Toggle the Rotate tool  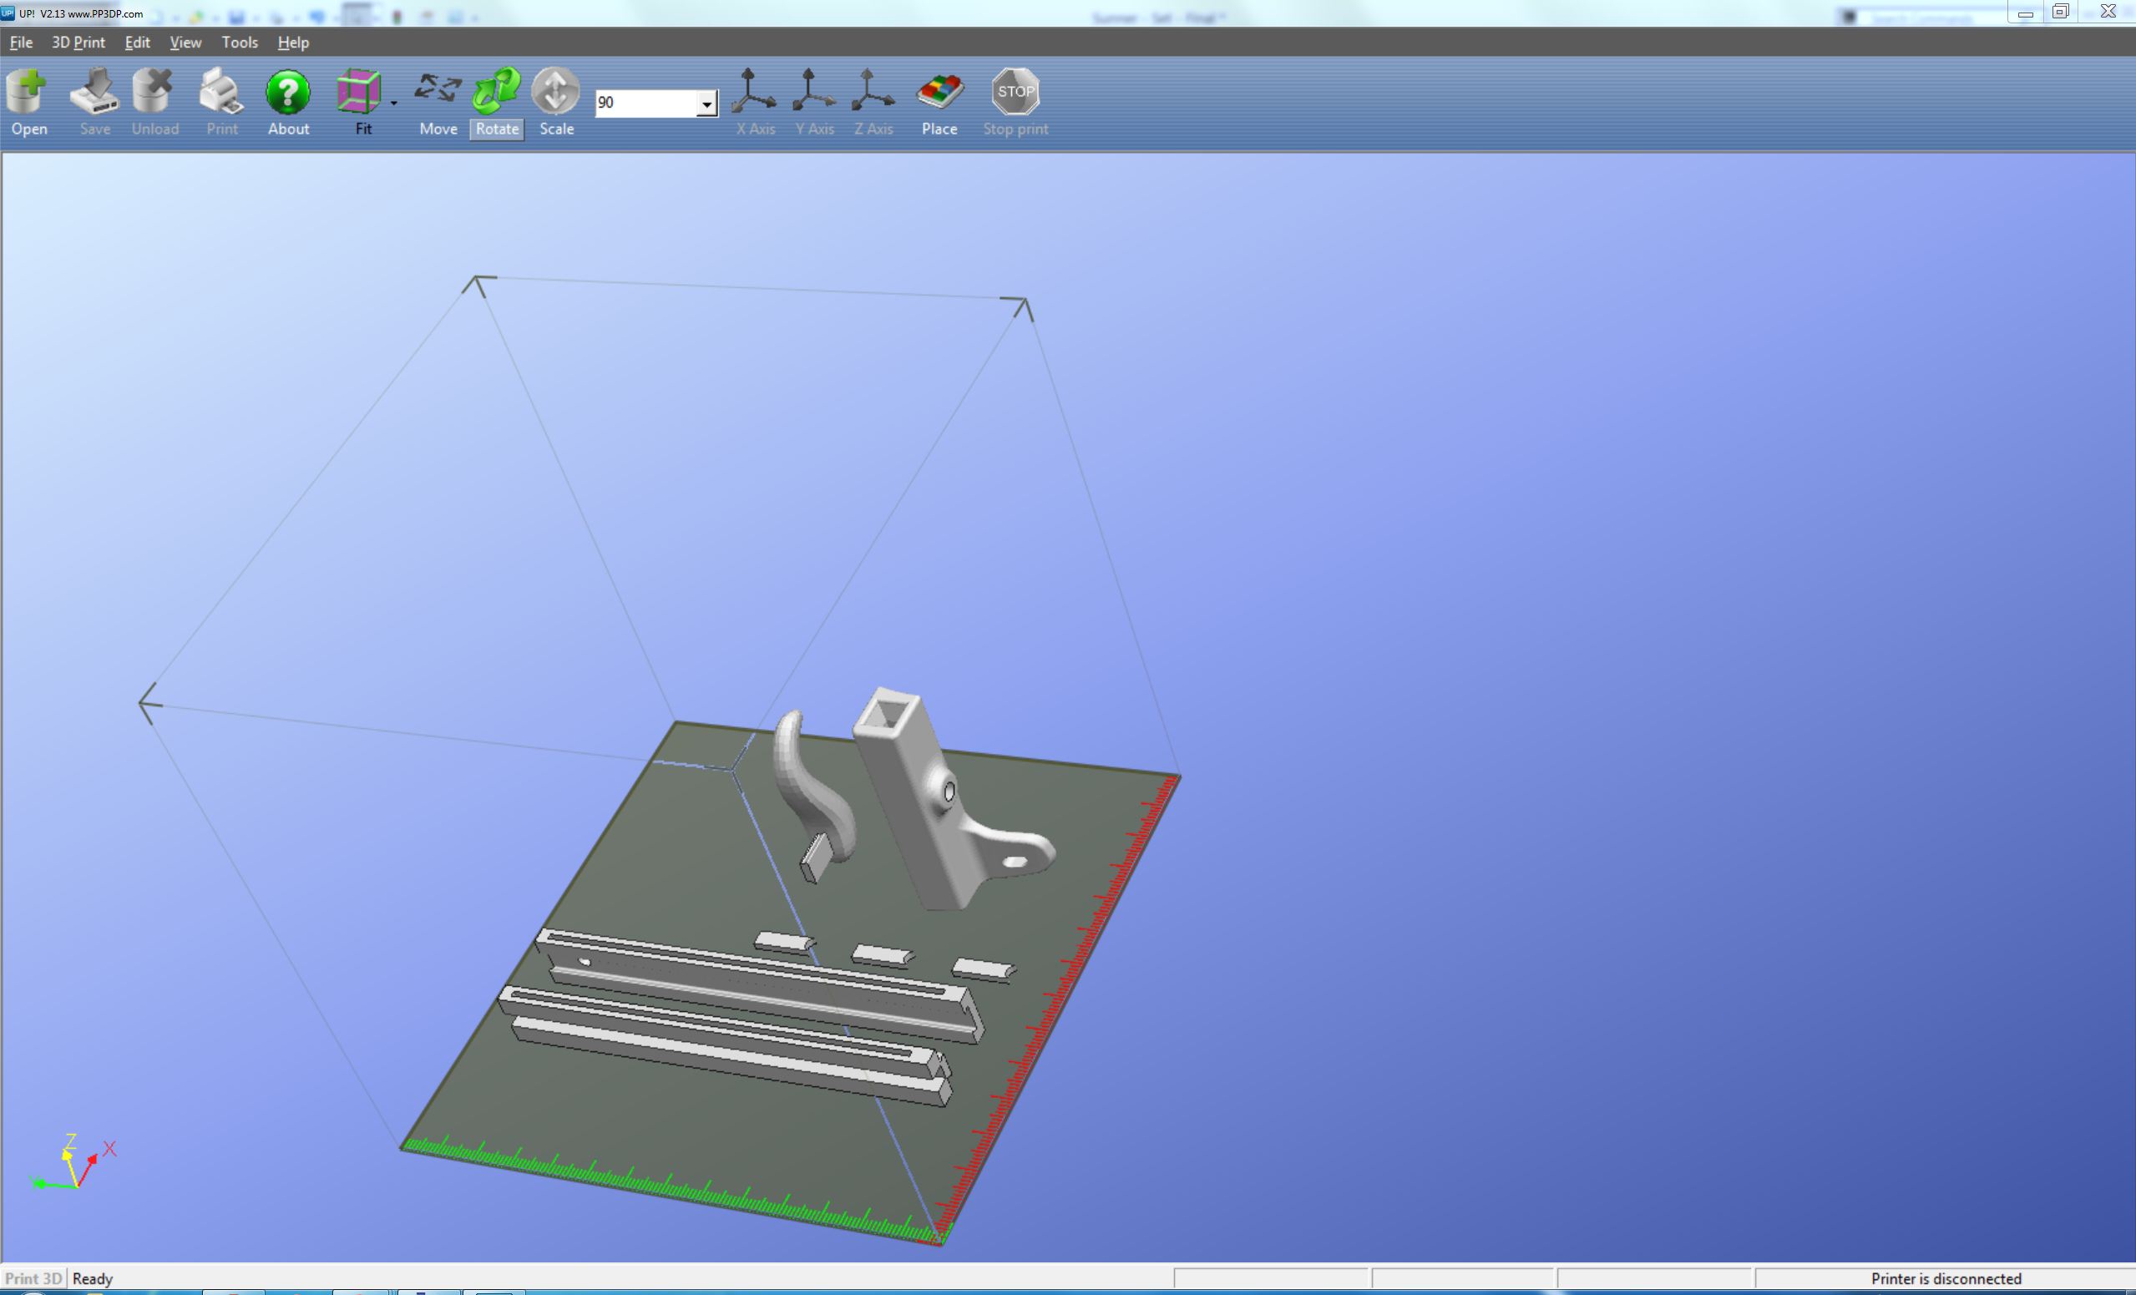tap(497, 92)
